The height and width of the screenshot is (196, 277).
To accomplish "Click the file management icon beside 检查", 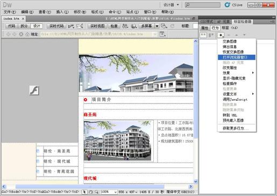I will click(x=125, y=26).
